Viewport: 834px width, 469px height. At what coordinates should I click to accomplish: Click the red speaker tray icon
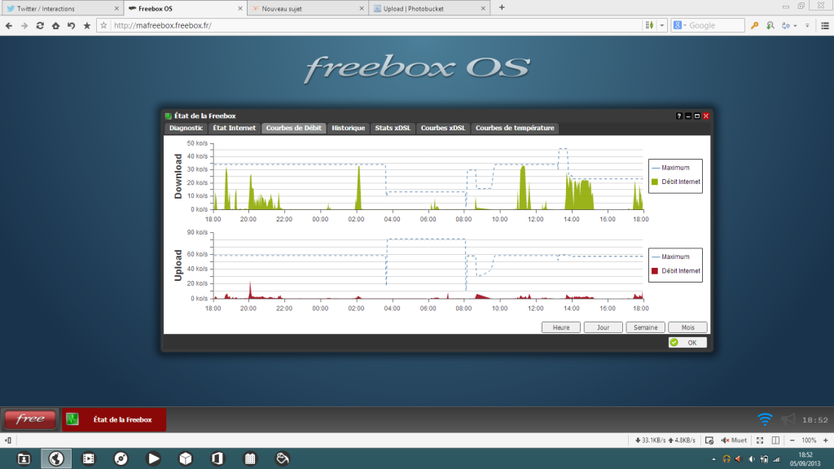pos(738,459)
